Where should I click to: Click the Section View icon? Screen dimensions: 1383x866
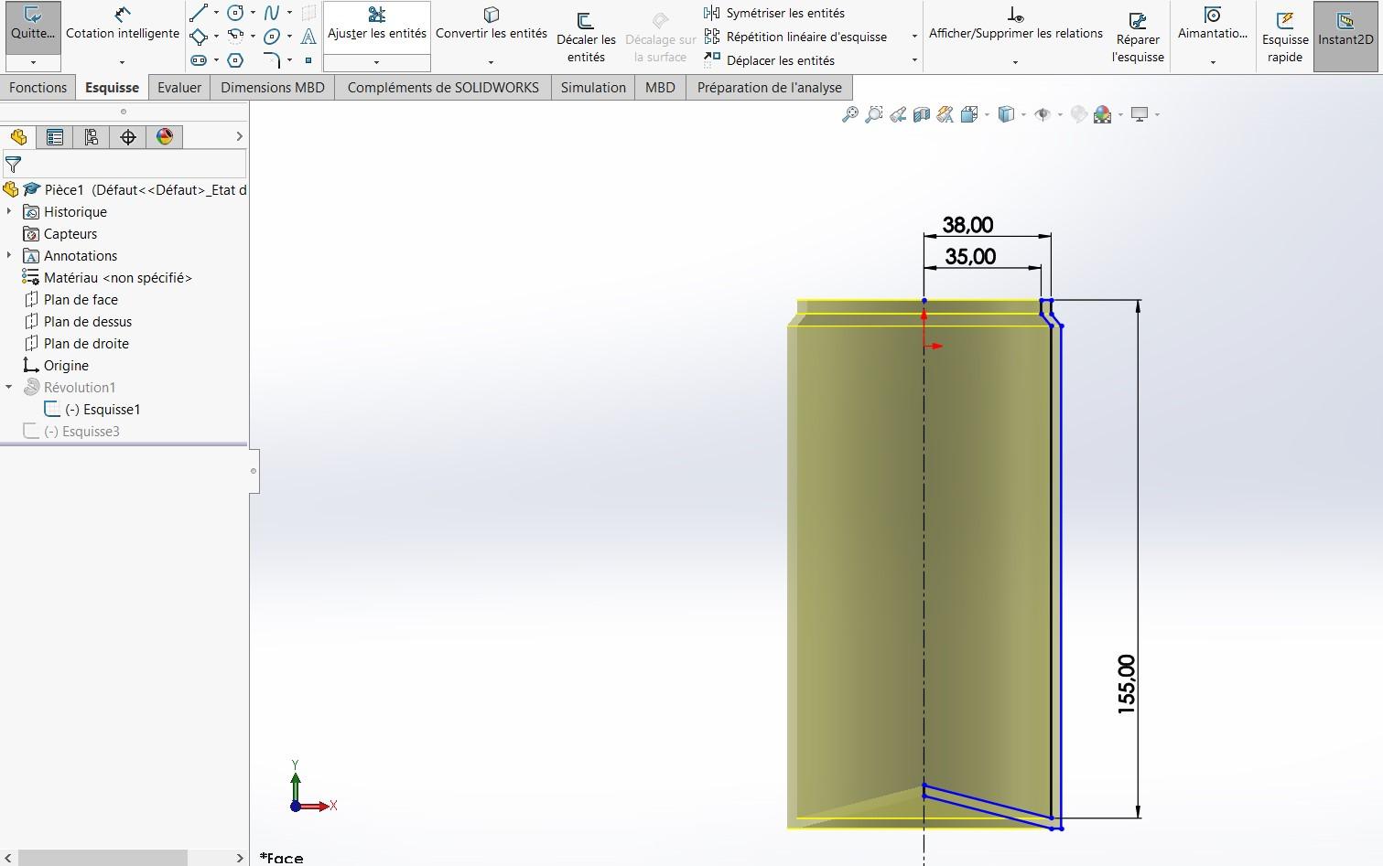pyautogui.click(x=922, y=114)
